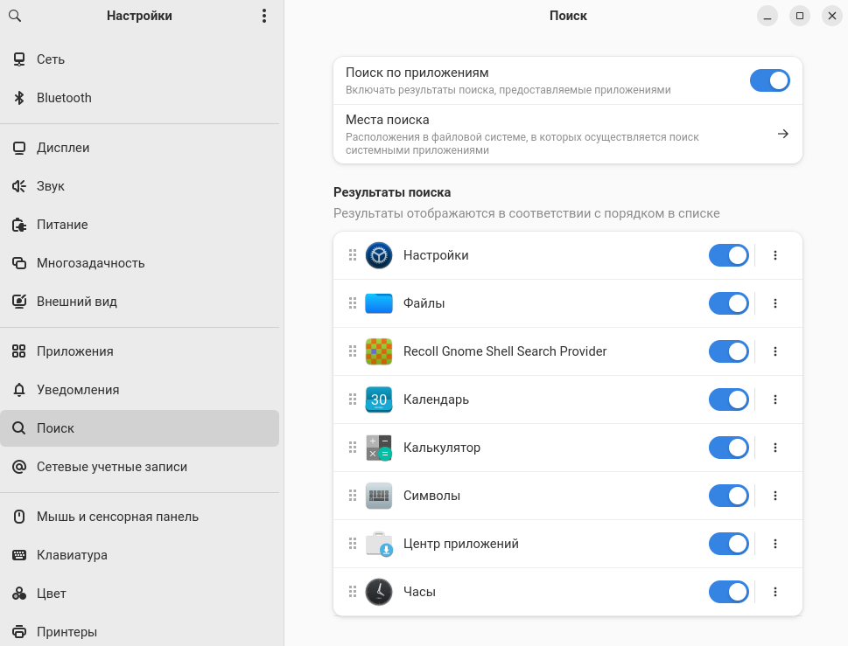Viewport: 848px width, 646px height.
Task: Click the Recoll Gnome Shell Search Provider icon
Action: point(379,351)
